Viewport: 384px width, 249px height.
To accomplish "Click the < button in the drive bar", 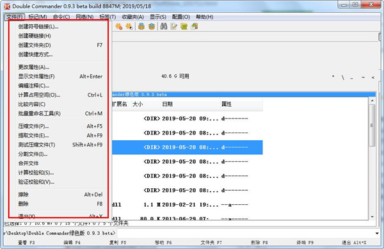I will point(372,77).
